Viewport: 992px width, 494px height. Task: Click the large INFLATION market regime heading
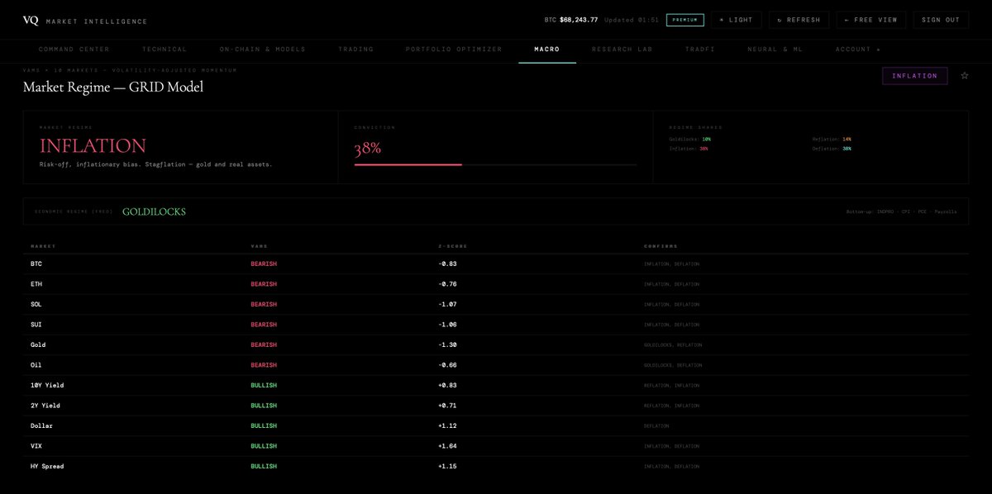93,145
